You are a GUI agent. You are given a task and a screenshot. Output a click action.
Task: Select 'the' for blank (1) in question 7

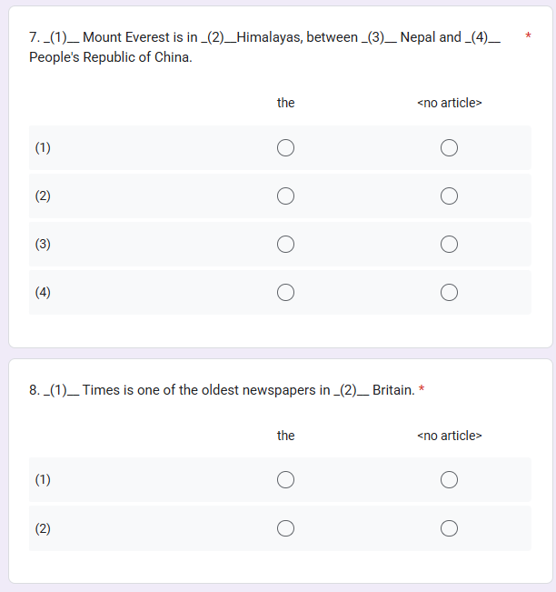pyautogui.click(x=285, y=147)
